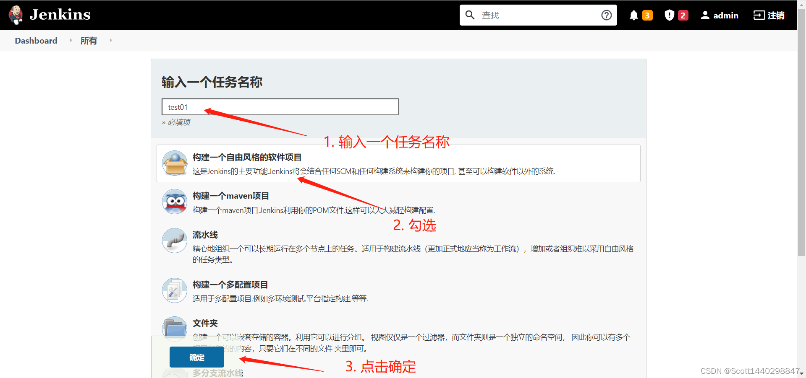This screenshot has width=806, height=378.
Task: Select the maven owl icon
Action: (x=175, y=202)
